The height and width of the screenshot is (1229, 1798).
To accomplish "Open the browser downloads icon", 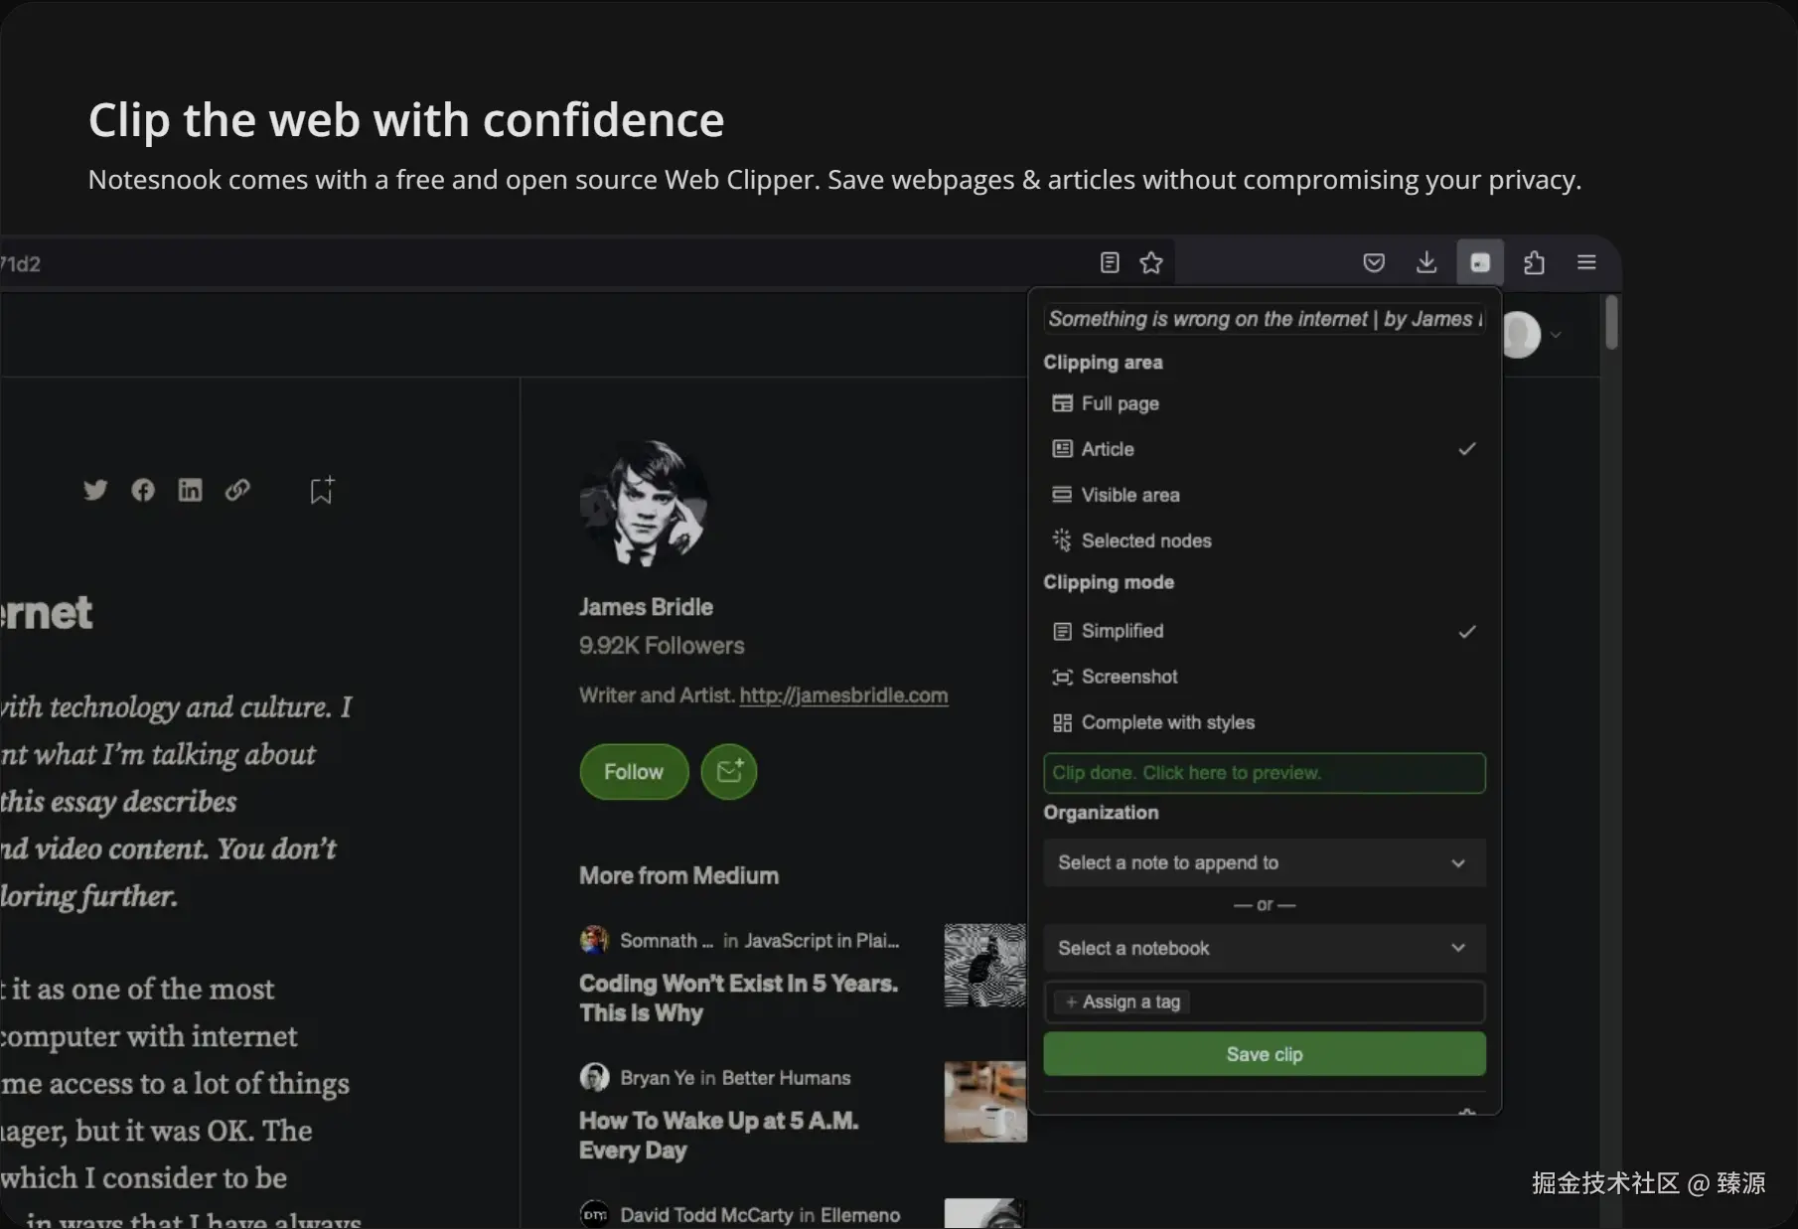I will pyautogui.click(x=1426, y=262).
